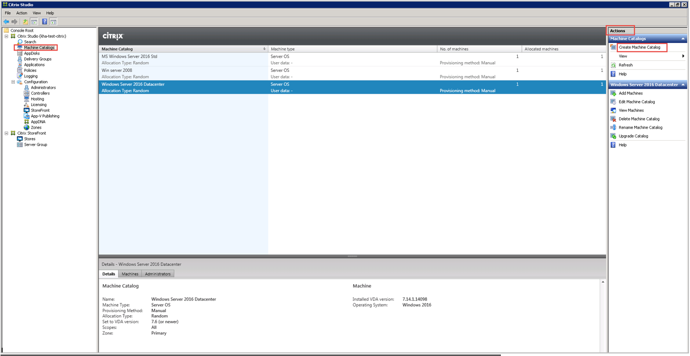Click Create Machine Catalog

click(639, 47)
